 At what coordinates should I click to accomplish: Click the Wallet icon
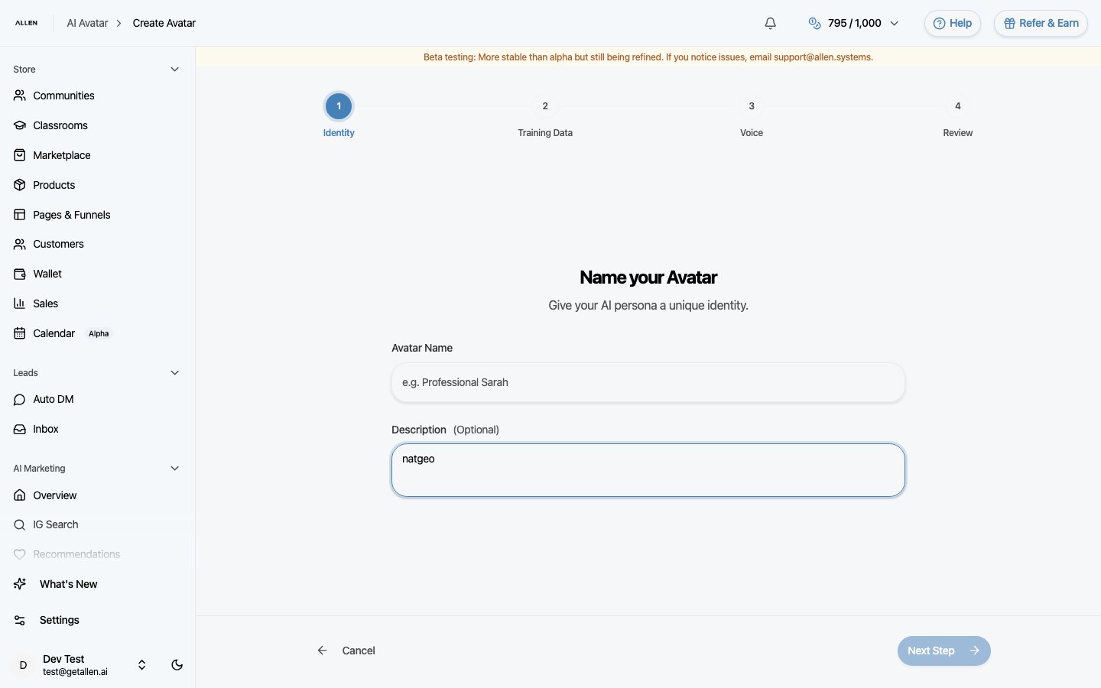click(19, 274)
